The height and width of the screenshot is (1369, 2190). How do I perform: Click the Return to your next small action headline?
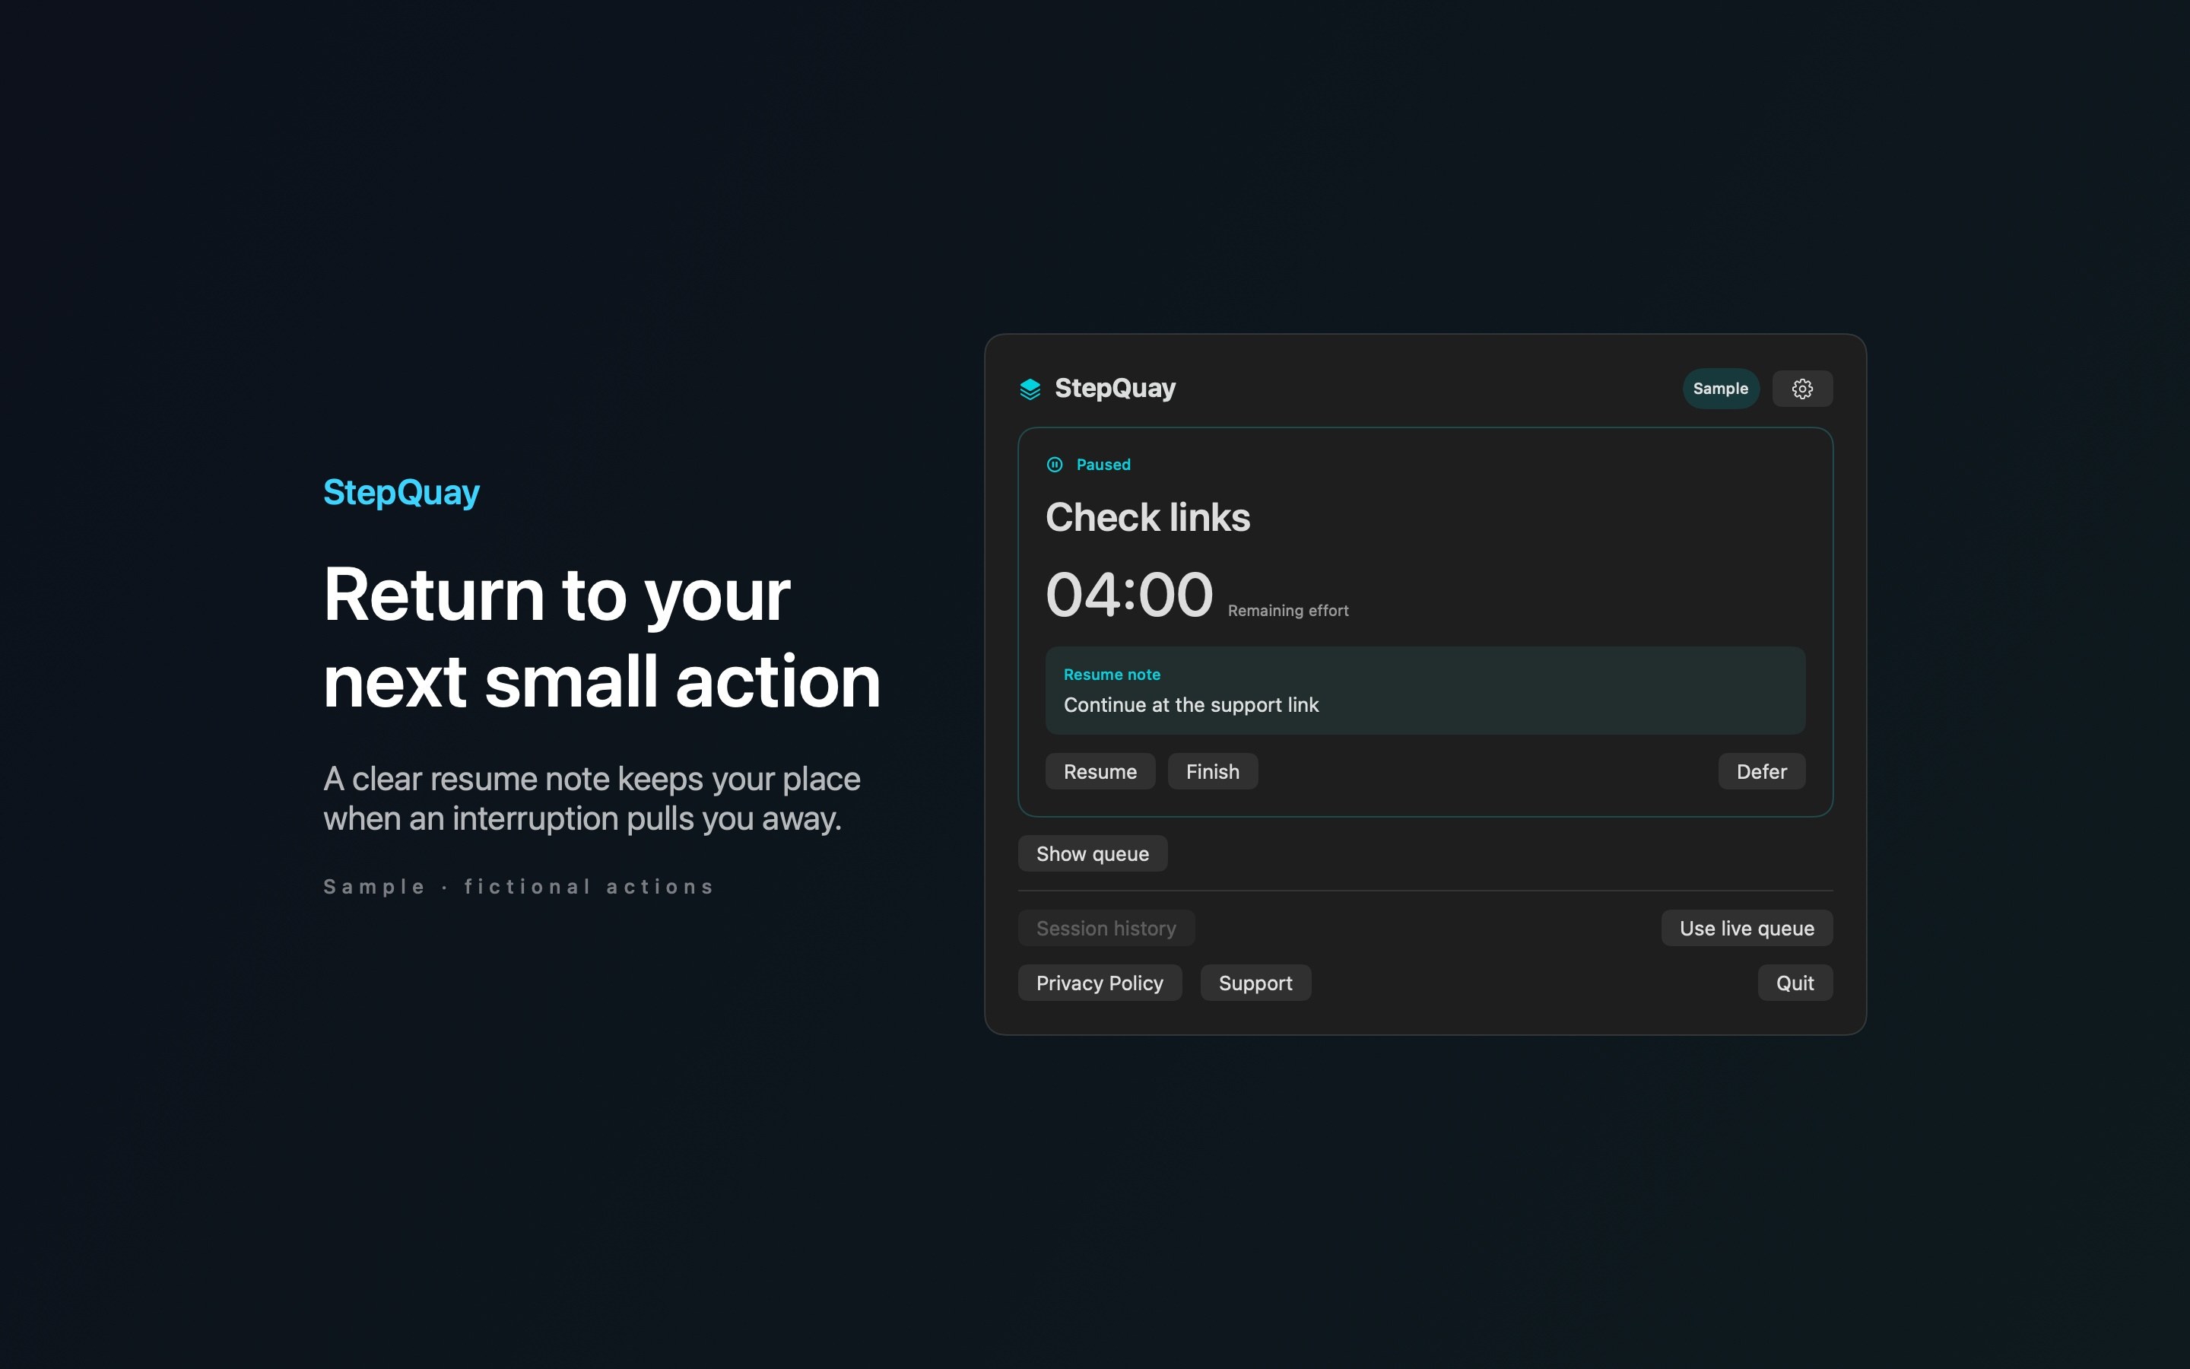tap(601, 637)
